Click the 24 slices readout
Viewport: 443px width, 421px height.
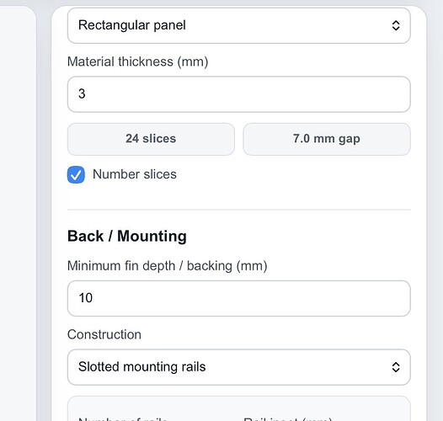click(x=151, y=139)
